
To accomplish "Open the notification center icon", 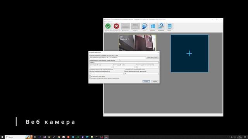I will coord(245,137).
